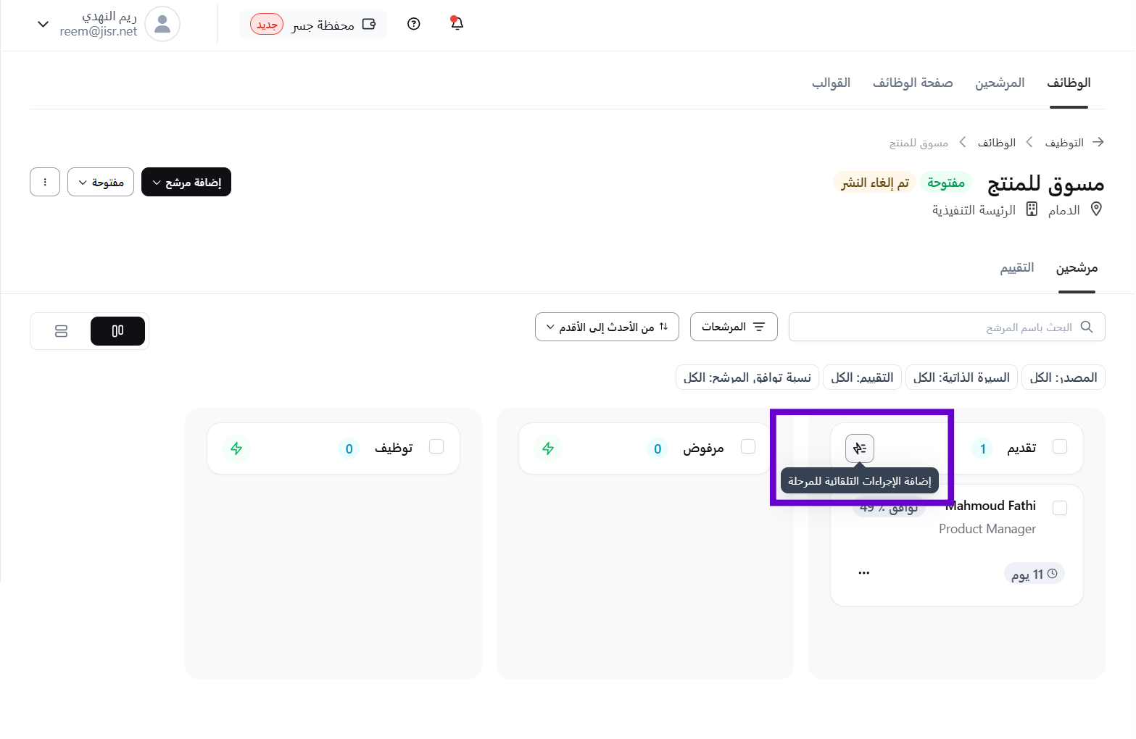Switch to kanban board view
The width and height of the screenshot is (1136, 739).
click(x=117, y=331)
